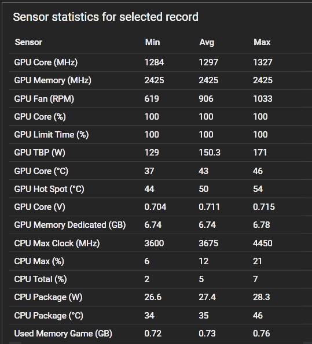Select the GPU Core (V) row
The width and height of the screenshot is (312, 344).
click(160, 207)
